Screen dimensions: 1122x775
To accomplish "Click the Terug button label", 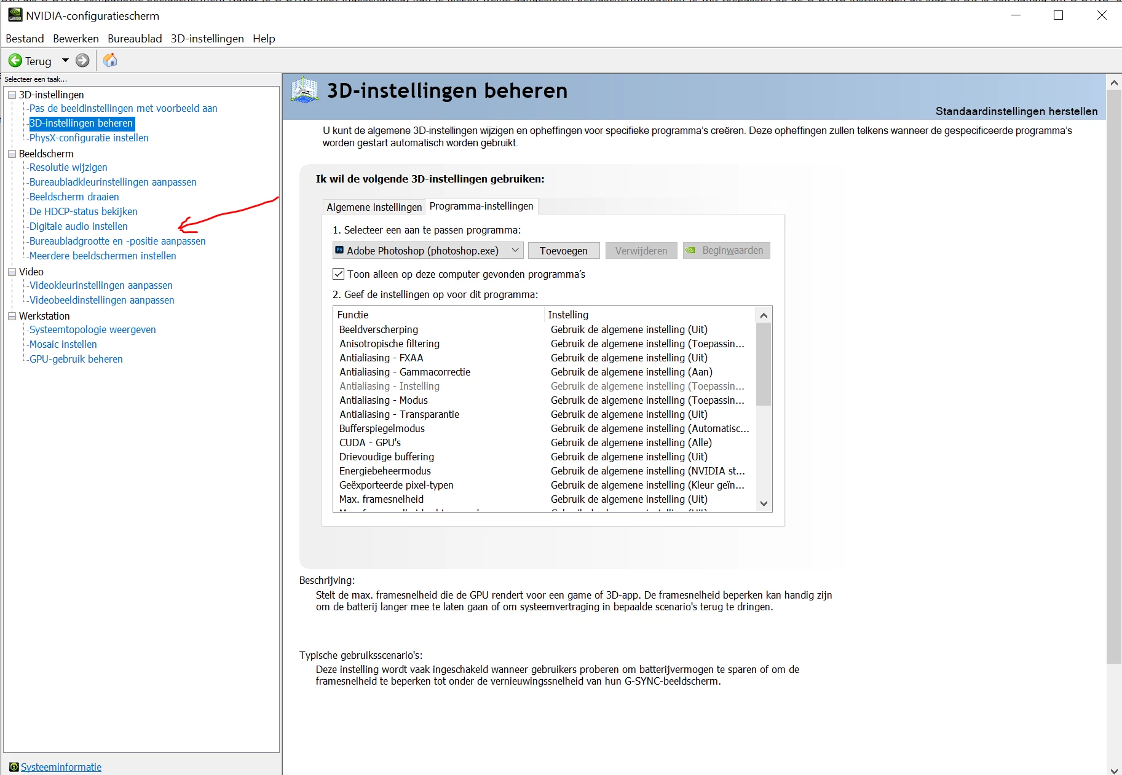I will tap(38, 61).
